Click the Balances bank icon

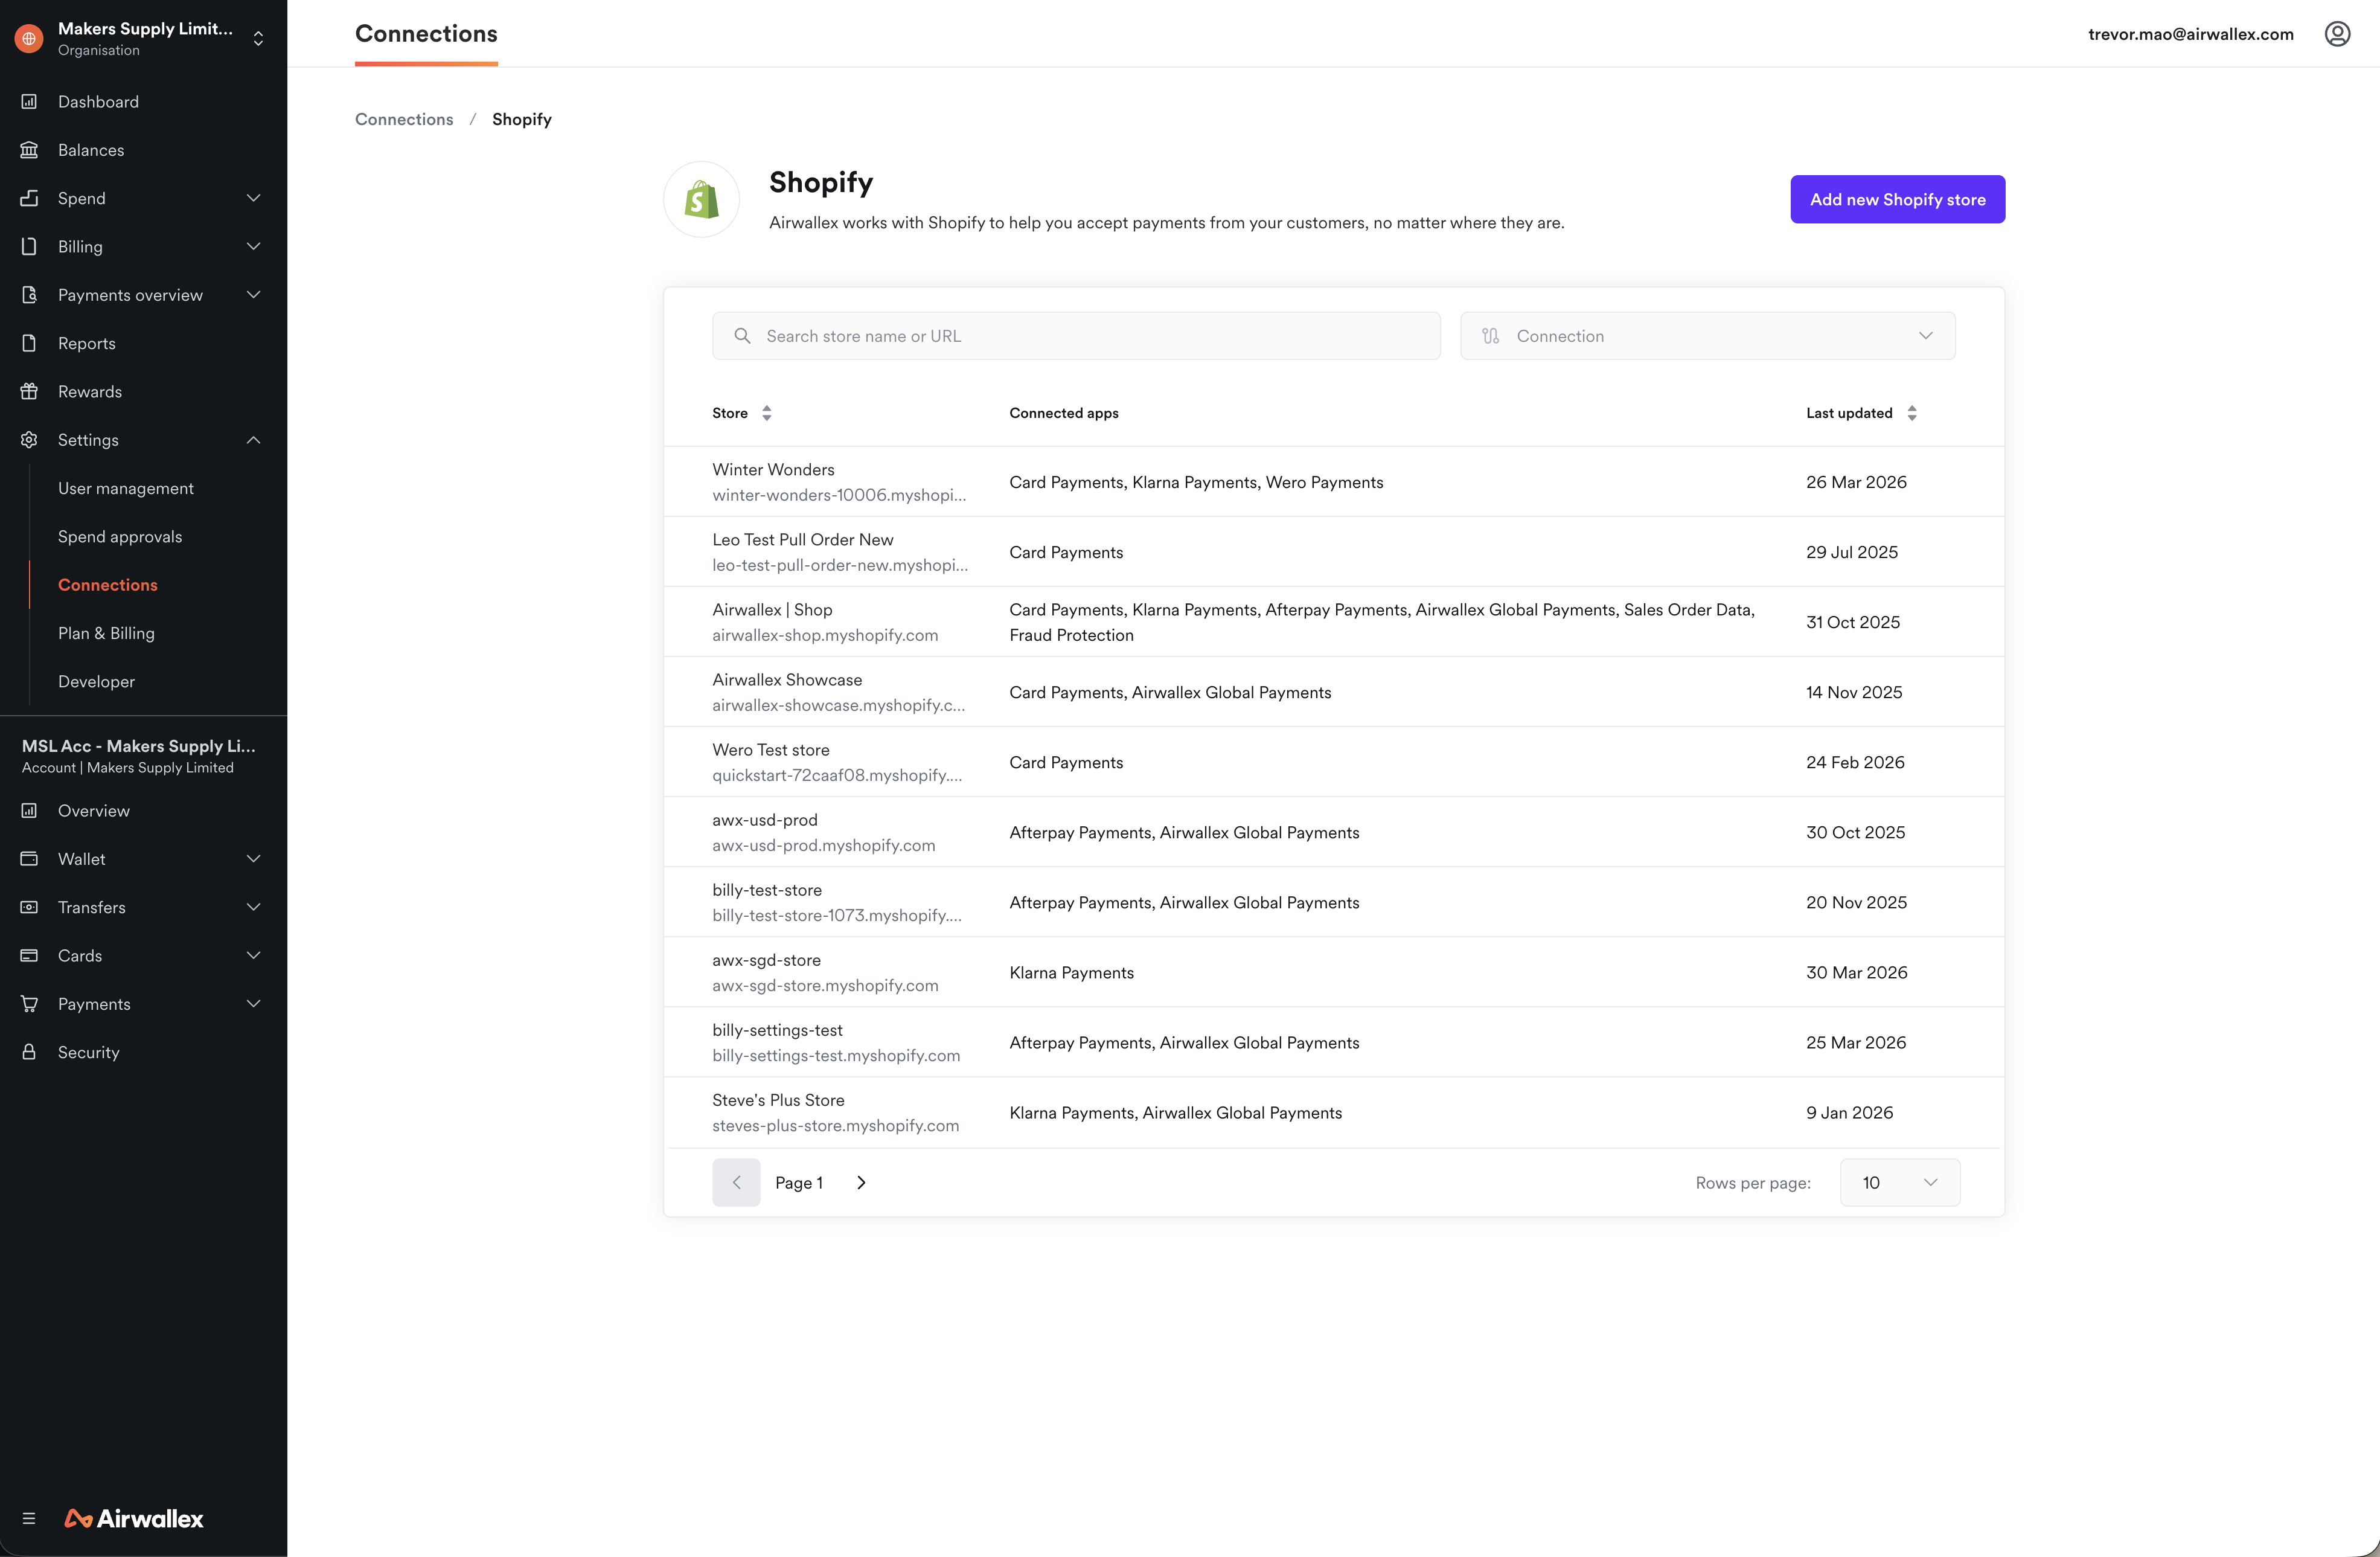29,150
